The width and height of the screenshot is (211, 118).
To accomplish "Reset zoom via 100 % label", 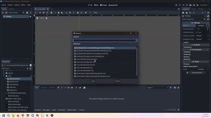I will 42,18.
